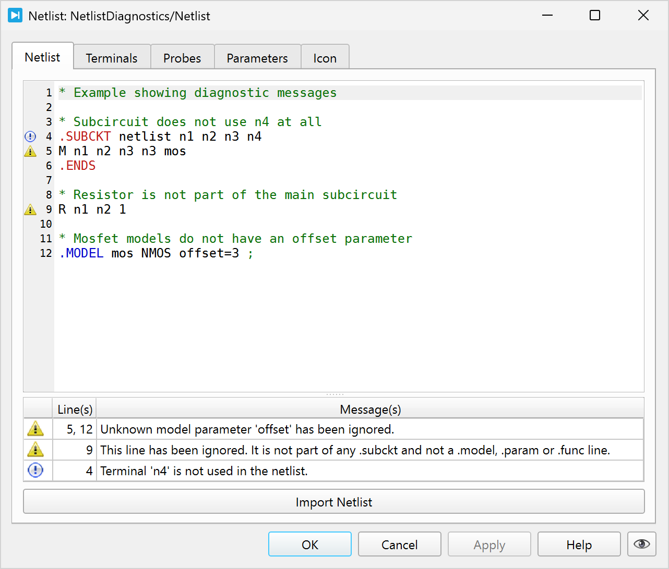This screenshot has width=669, height=569.
Task: Click the warning icon beside line 9
Action: (x=30, y=209)
